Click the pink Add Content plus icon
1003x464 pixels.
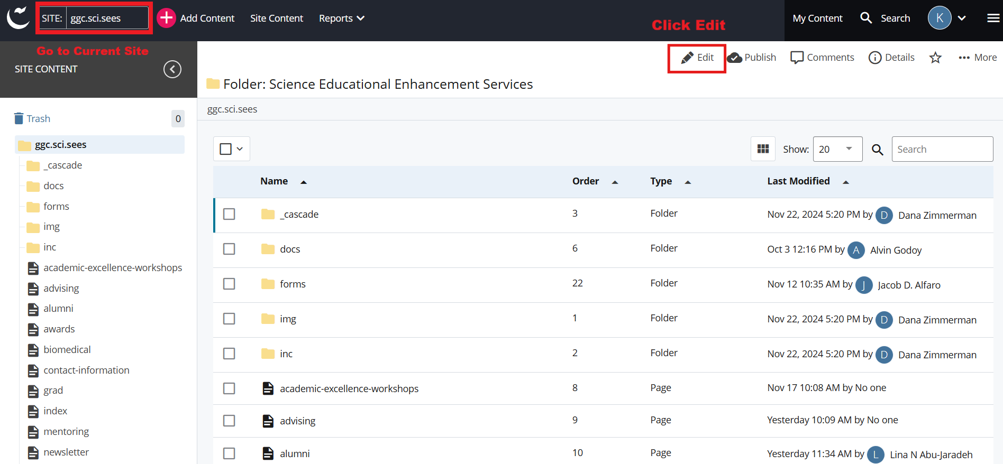pos(166,18)
